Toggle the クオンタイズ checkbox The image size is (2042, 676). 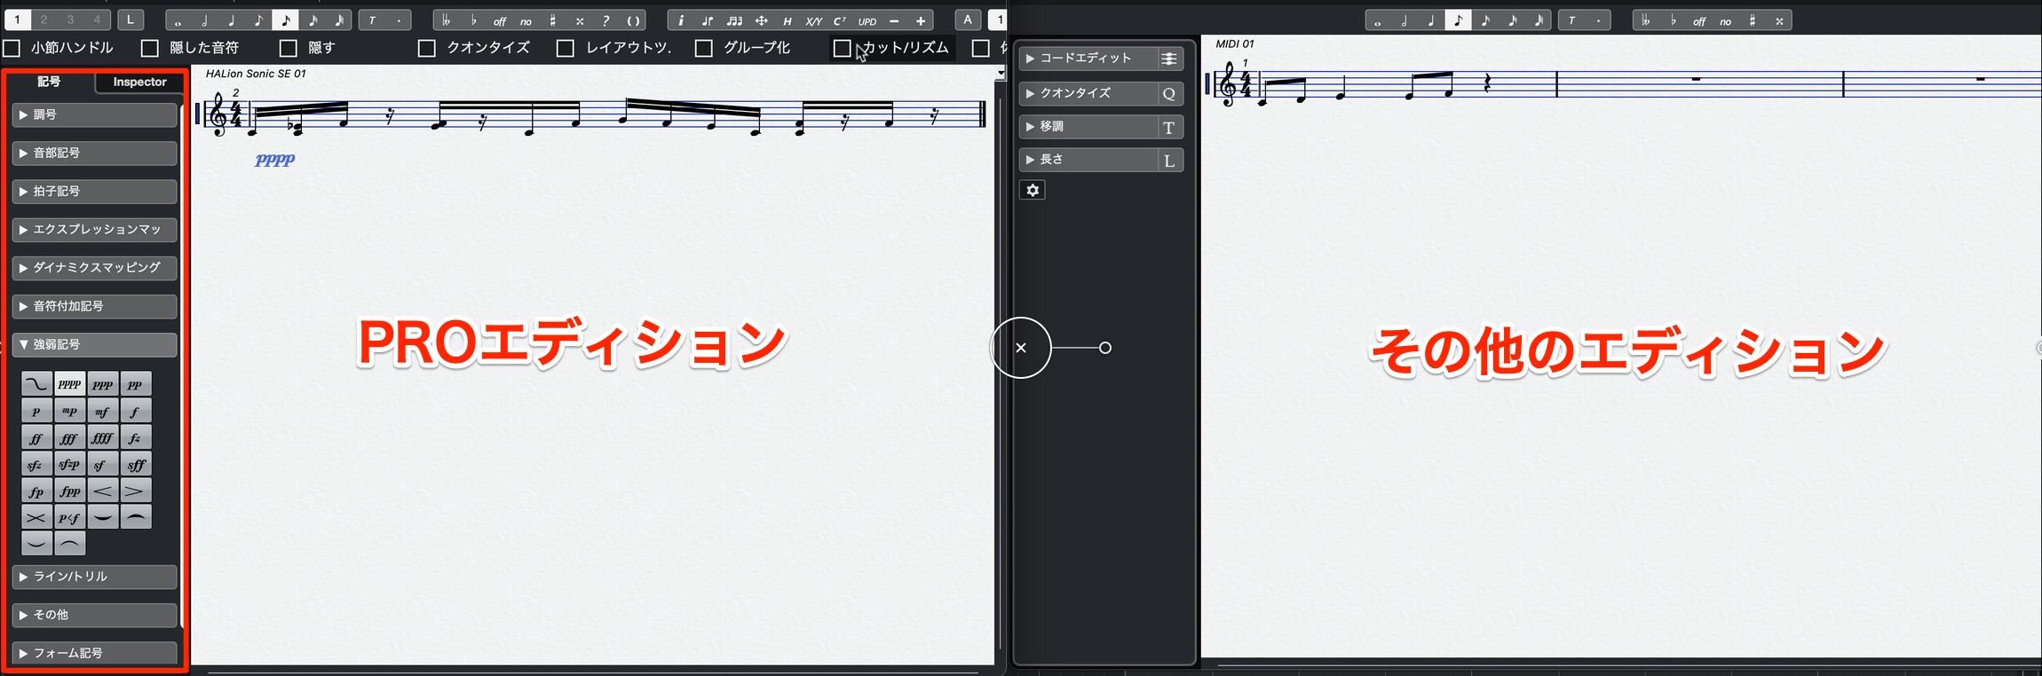427,48
